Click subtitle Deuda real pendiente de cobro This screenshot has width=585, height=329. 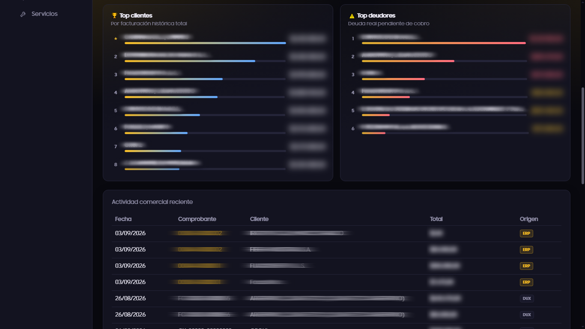click(x=388, y=24)
